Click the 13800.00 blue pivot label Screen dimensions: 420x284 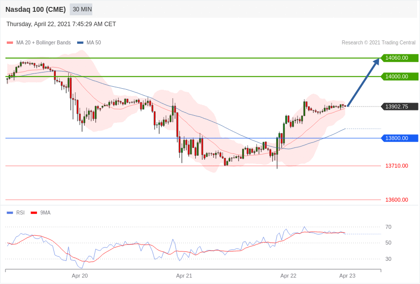click(399, 138)
